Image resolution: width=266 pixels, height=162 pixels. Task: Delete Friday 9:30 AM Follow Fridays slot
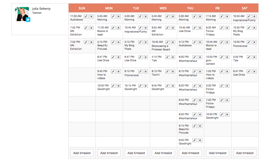227,28
